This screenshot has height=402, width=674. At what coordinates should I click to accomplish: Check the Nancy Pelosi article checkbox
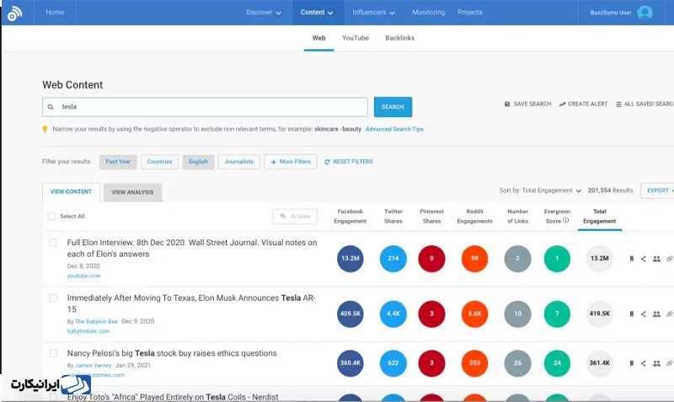[x=53, y=353]
